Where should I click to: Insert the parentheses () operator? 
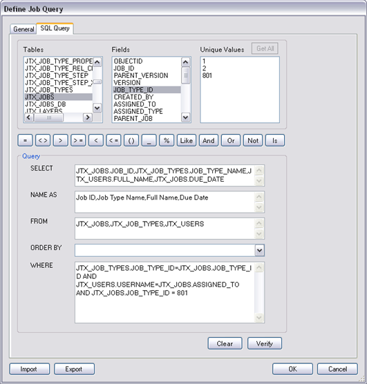[131, 141]
